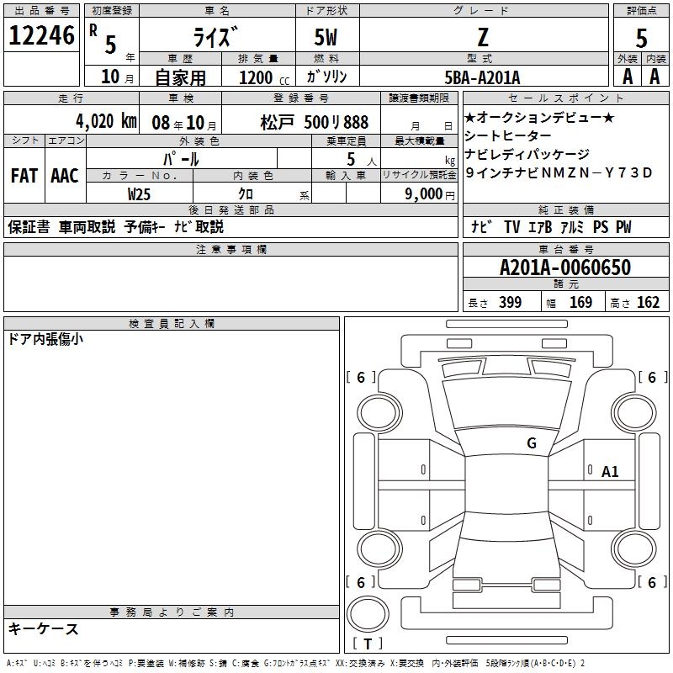
Task: Select the sales point ★オークションデビュー★
Action: 539,117
